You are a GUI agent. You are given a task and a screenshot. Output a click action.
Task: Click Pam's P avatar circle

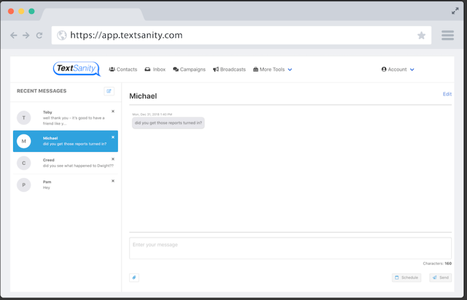click(x=24, y=185)
